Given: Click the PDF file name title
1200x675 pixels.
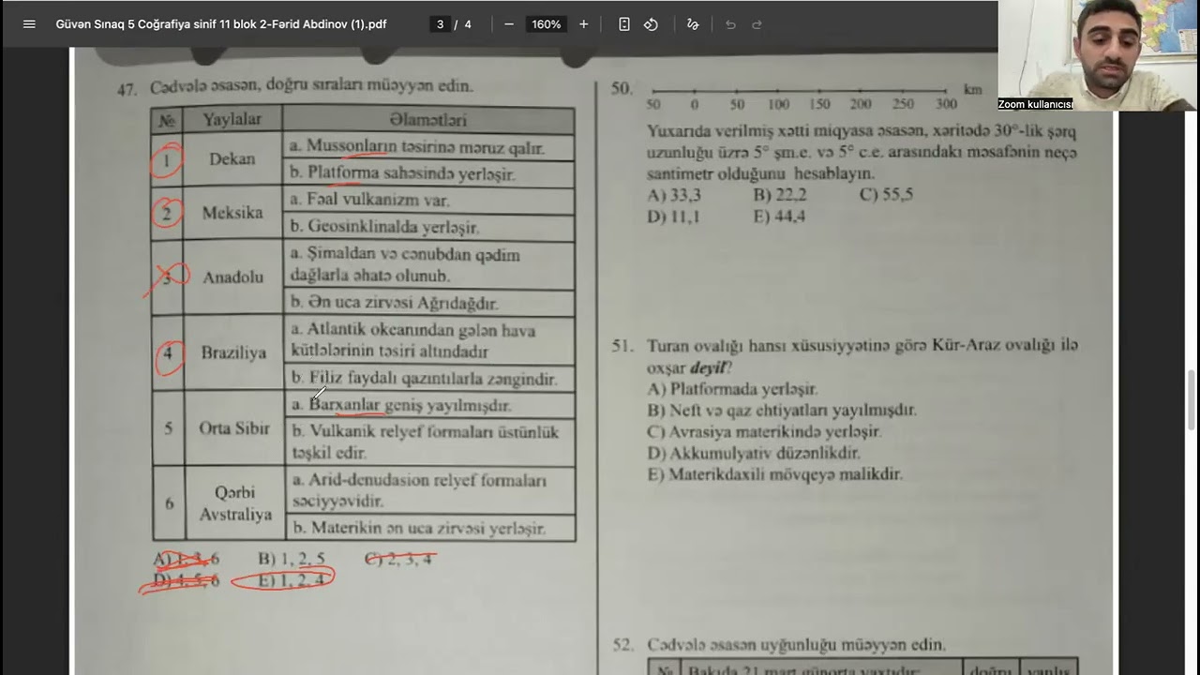Looking at the screenshot, I should 221,24.
